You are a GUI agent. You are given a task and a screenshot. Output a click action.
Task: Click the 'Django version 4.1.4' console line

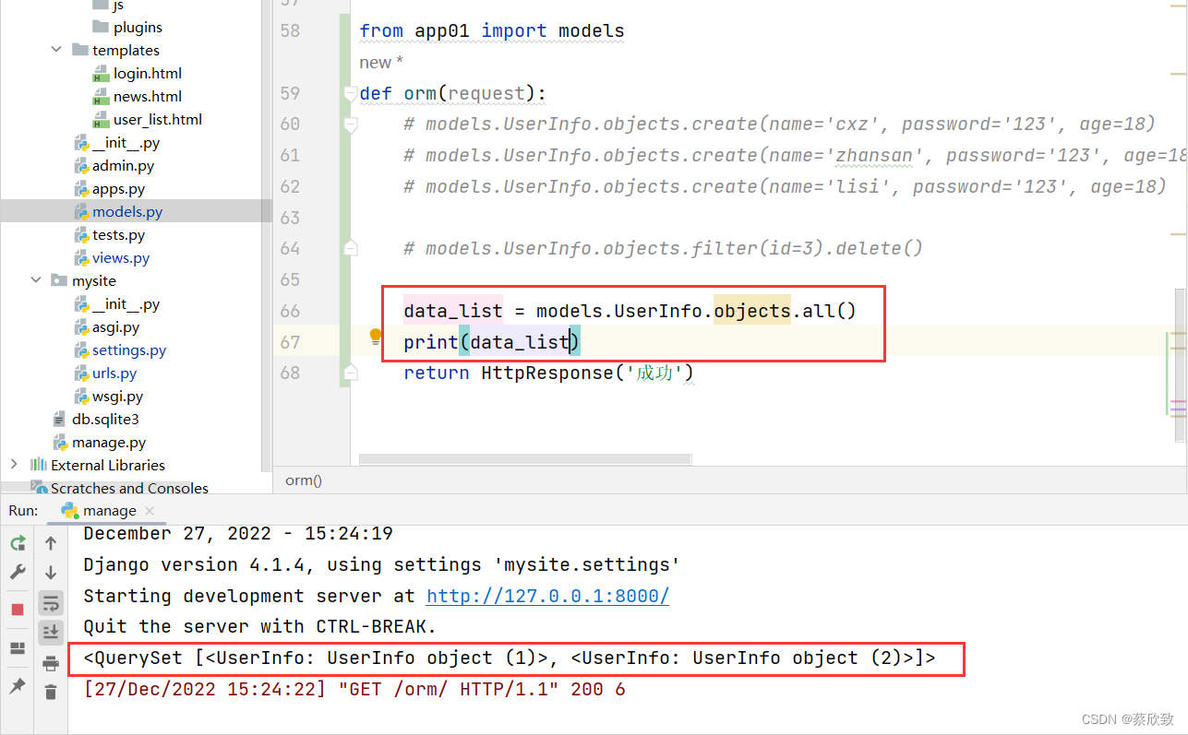[x=381, y=564]
